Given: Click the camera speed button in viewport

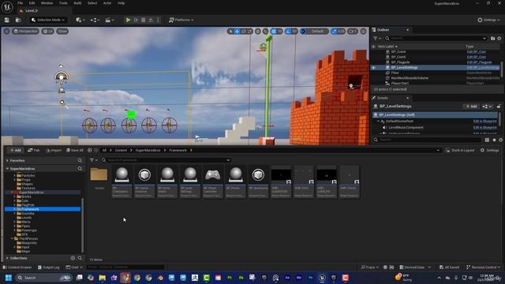Looking at the screenshot, I should click(353, 32).
